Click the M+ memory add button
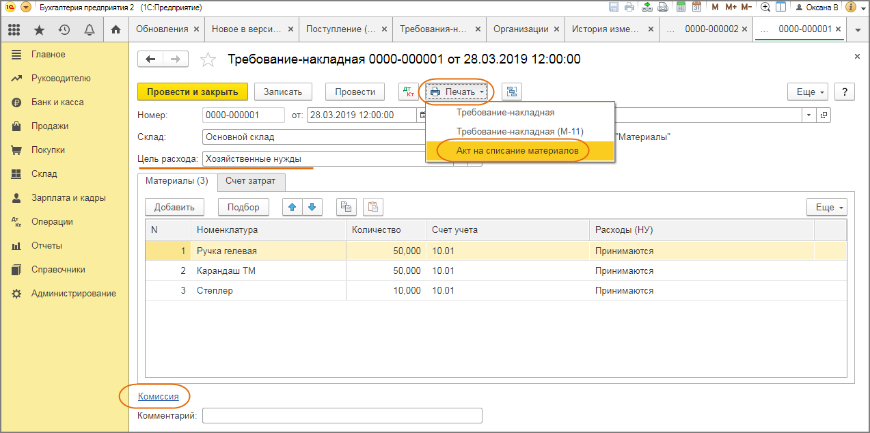870x433 pixels. (x=731, y=7)
